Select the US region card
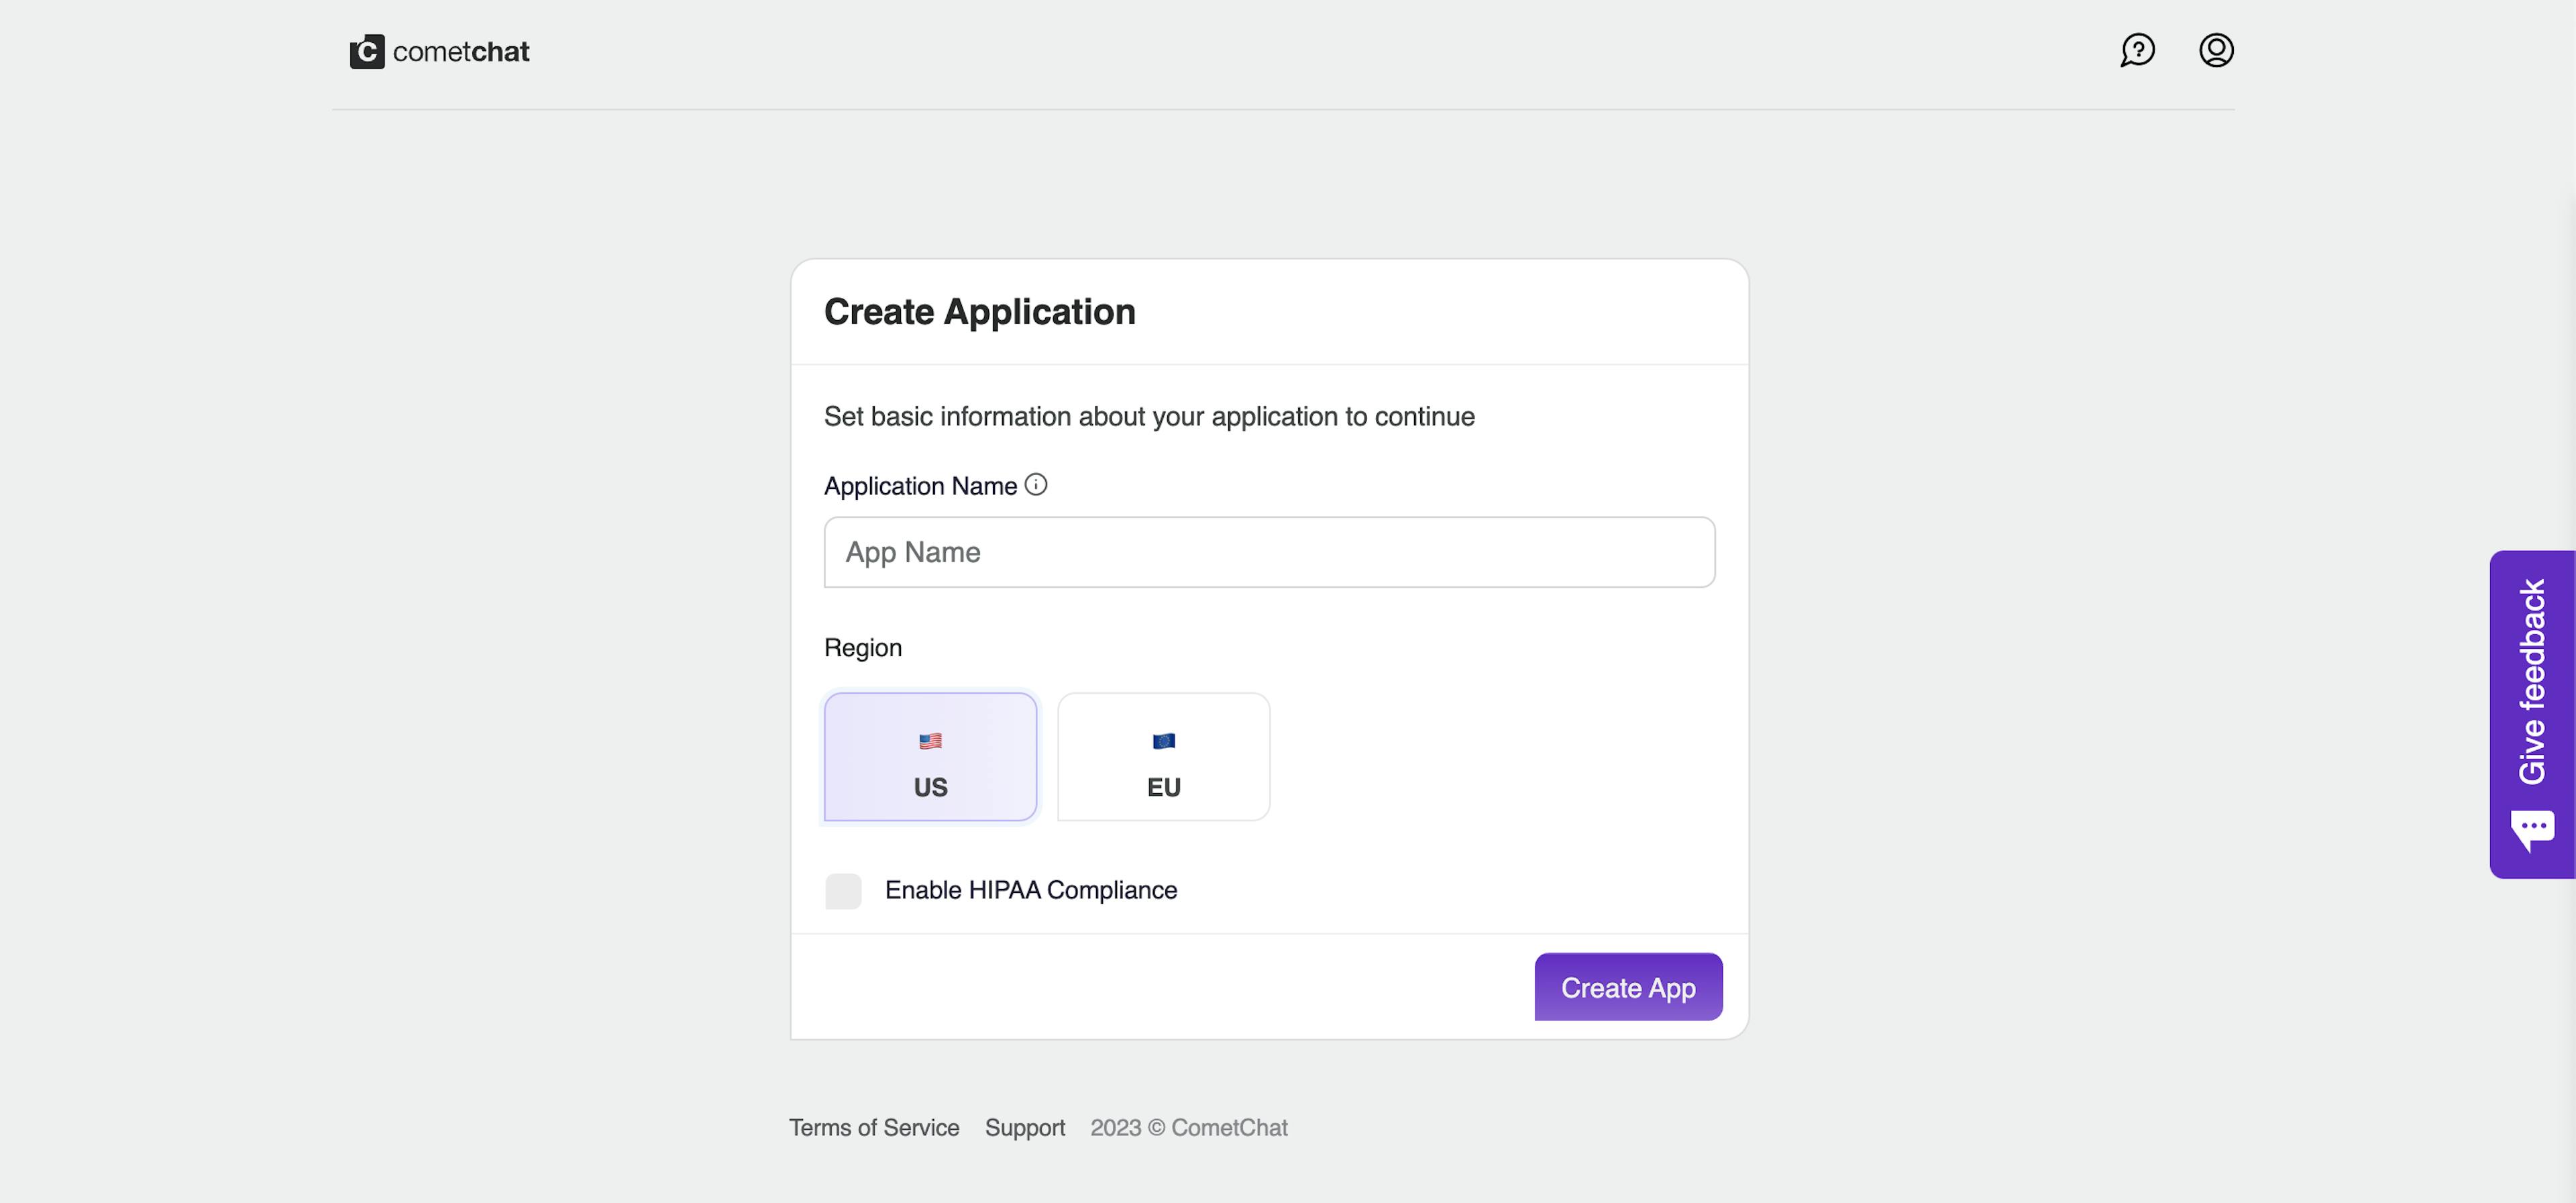Viewport: 2576px width, 1203px height. pyautogui.click(x=930, y=757)
